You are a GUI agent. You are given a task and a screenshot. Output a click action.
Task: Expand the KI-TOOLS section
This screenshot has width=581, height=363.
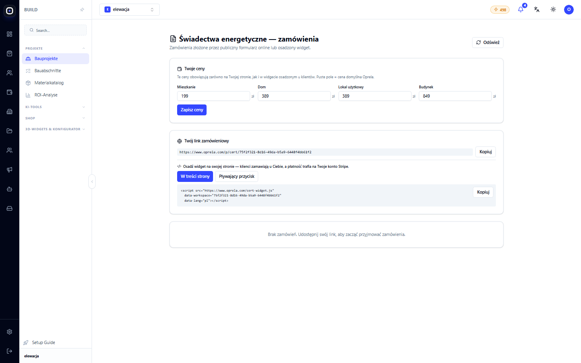point(55,107)
